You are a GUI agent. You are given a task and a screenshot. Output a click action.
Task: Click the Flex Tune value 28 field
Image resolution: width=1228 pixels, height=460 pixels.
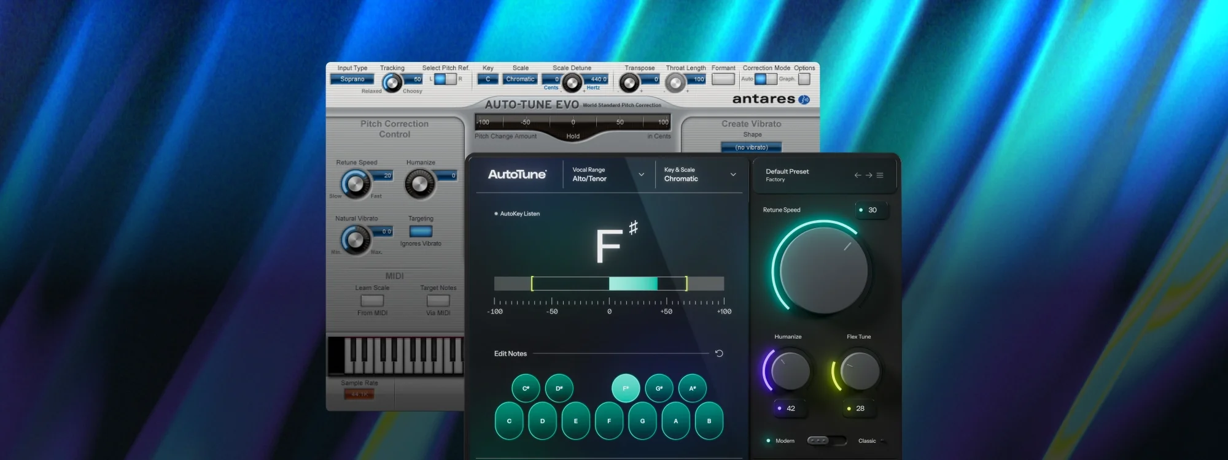tap(860, 408)
